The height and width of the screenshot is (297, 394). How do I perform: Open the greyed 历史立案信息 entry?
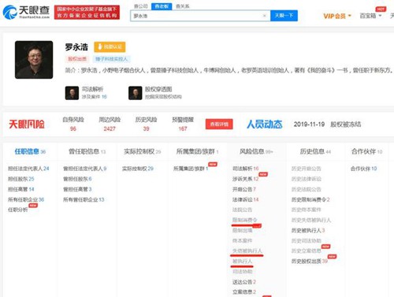tap(307, 251)
